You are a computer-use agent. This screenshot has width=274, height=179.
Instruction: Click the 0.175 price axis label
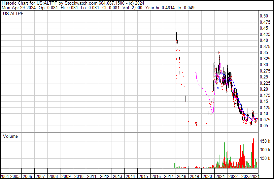click(265, 95)
